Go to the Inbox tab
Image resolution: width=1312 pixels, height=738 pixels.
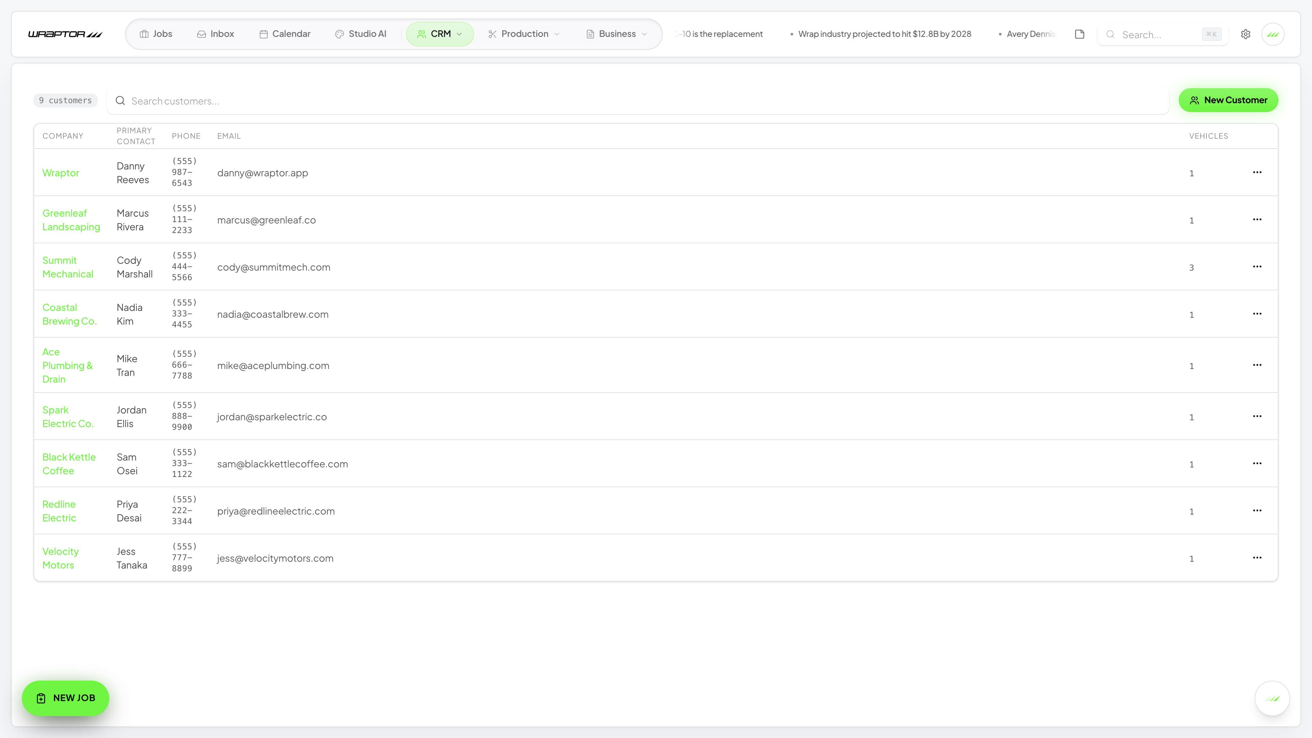(216, 34)
